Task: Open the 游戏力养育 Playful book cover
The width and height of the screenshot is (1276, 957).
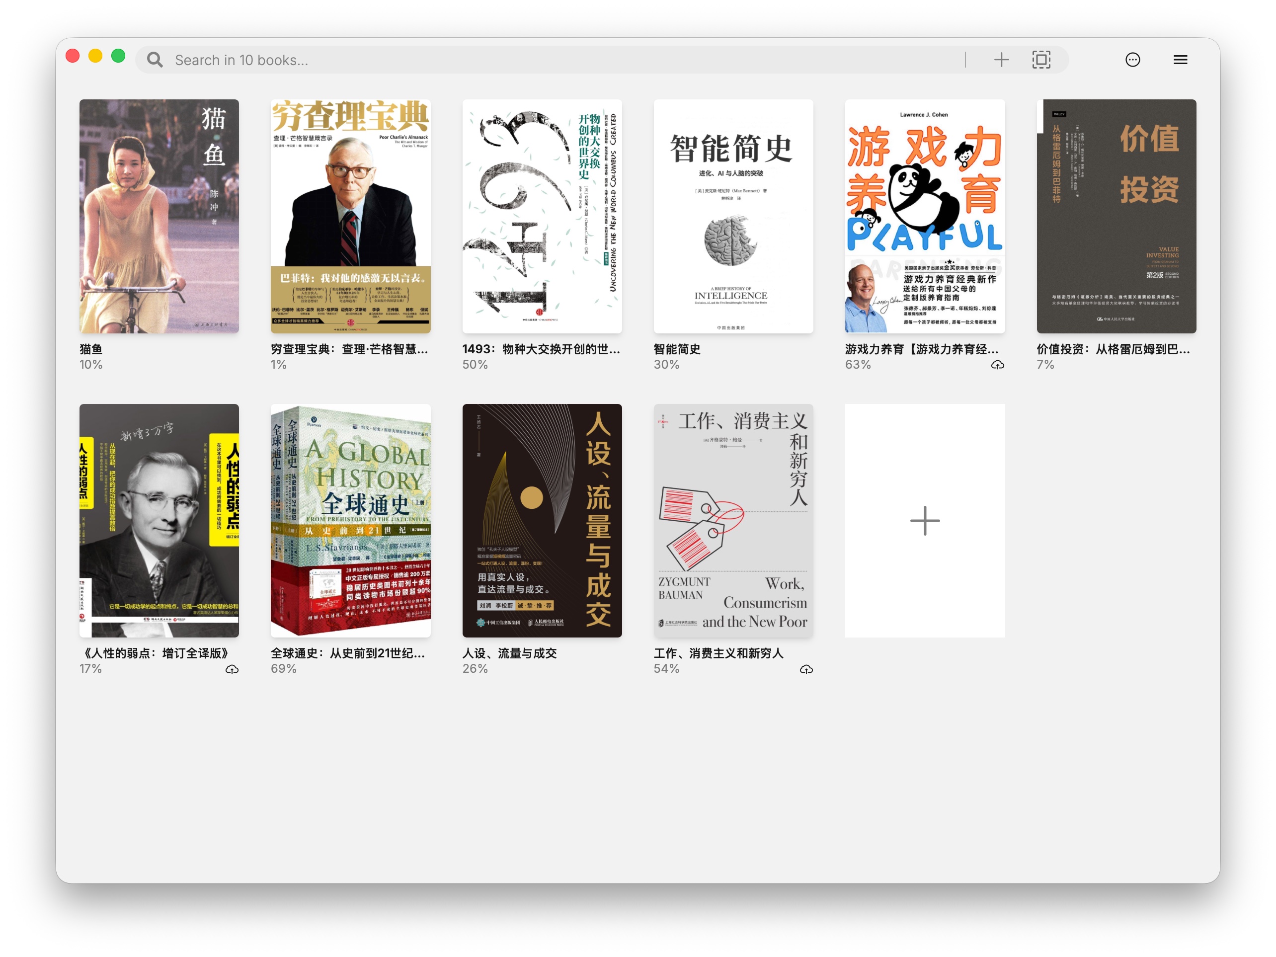Action: (925, 216)
